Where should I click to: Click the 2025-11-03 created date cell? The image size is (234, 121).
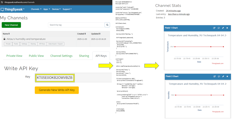[82, 39]
